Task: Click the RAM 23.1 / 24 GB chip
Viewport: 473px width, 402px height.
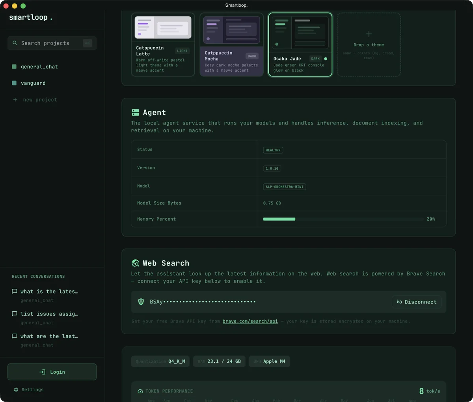Action: pos(219,361)
